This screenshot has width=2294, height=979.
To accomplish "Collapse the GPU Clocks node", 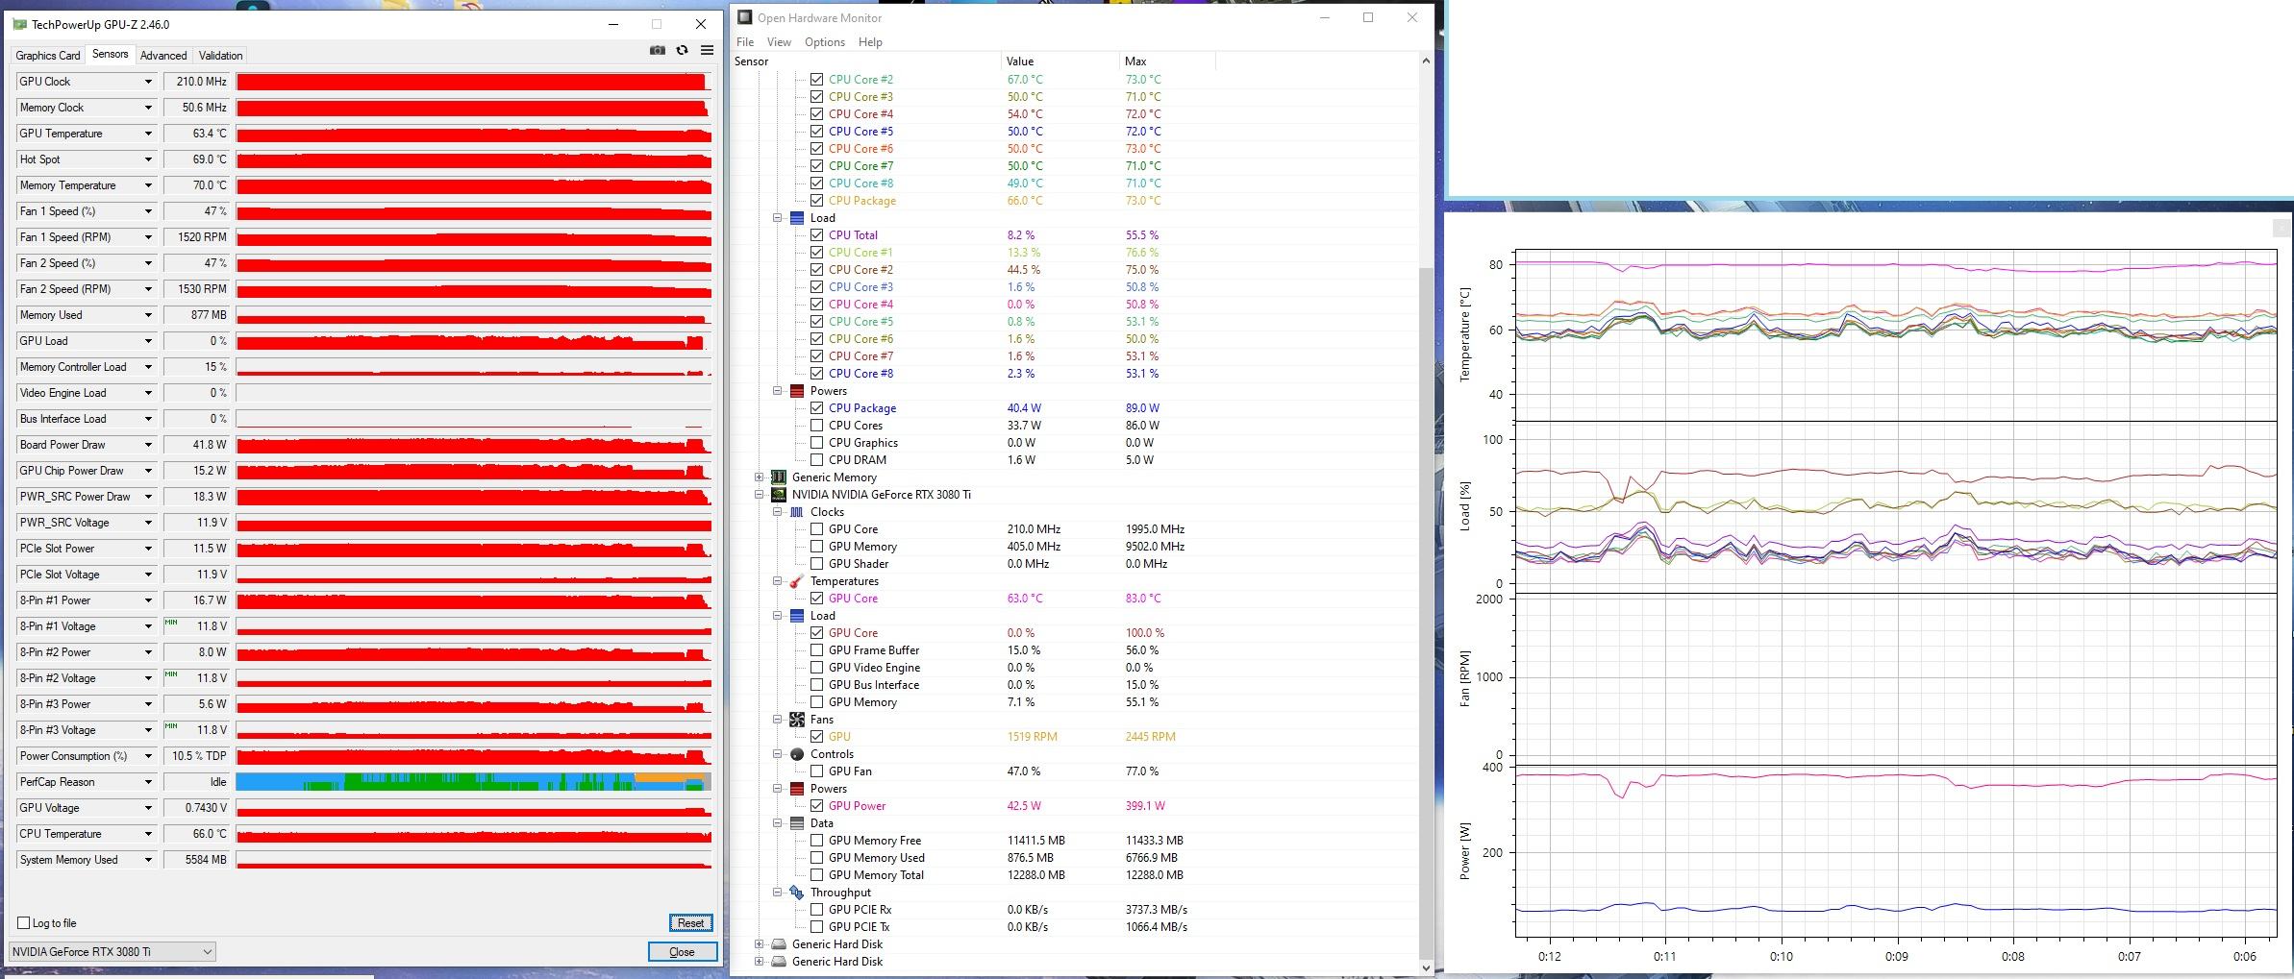I will click(778, 512).
